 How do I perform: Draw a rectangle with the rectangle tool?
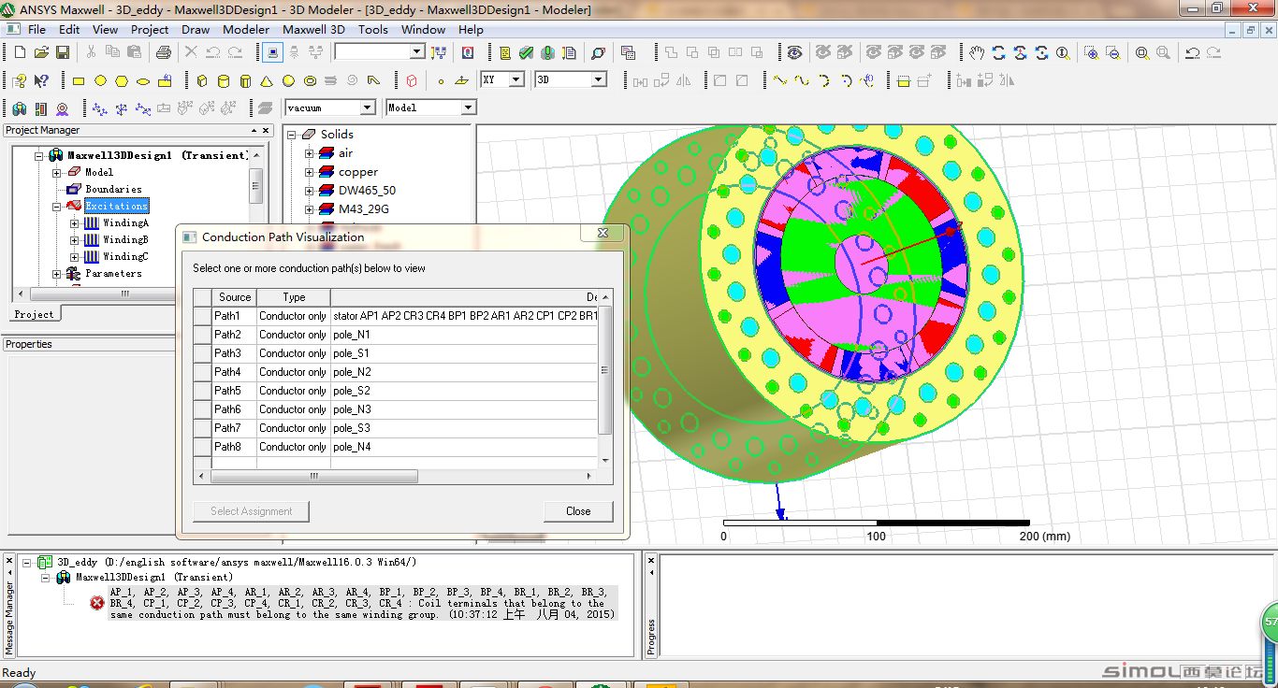pos(79,80)
